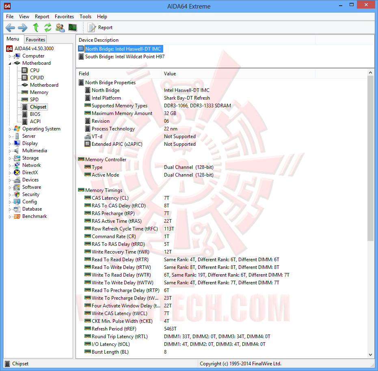This screenshot has height=371, width=378.
Task: Open the Tools menu
Action: coord(86,17)
